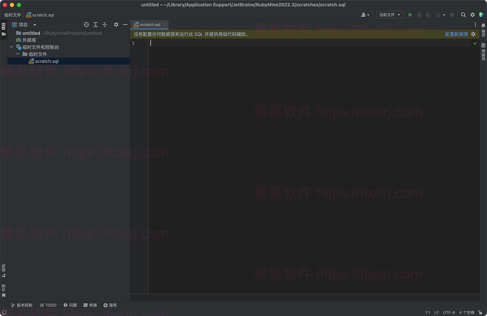Viewport: 487px width, 316px height.
Task: Click UTF-8 encoding in the status bar
Action: click(x=448, y=312)
